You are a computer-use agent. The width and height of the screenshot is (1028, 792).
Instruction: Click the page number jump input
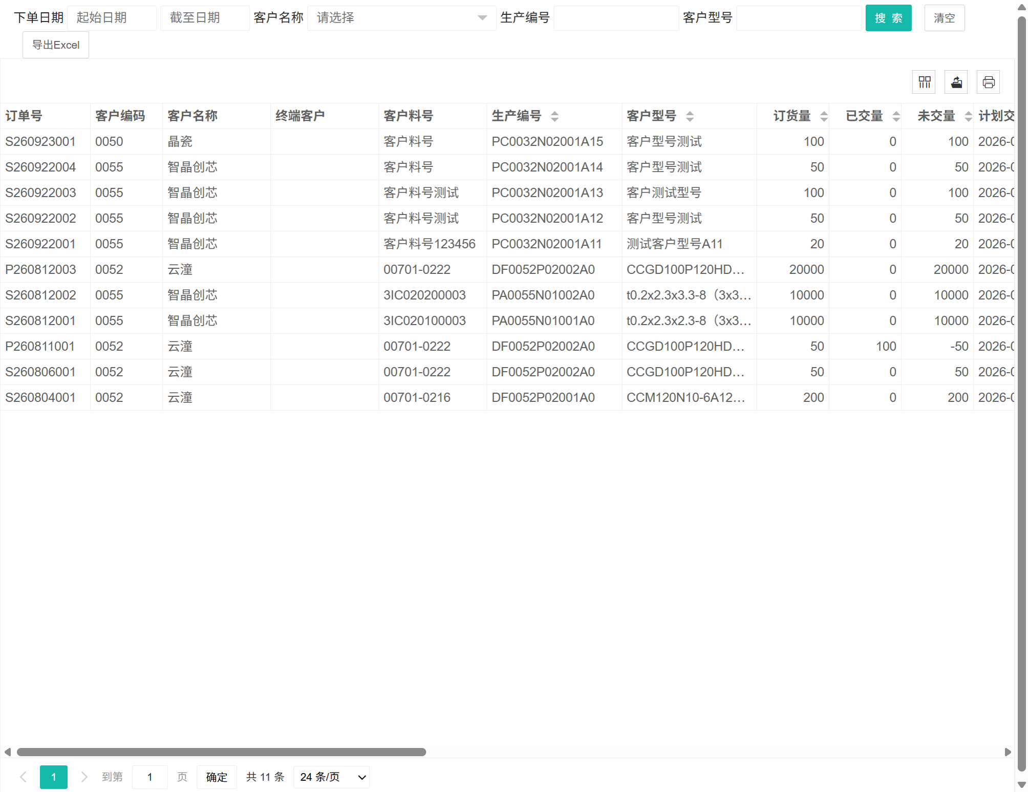pyautogui.click(x=150, y=777)
